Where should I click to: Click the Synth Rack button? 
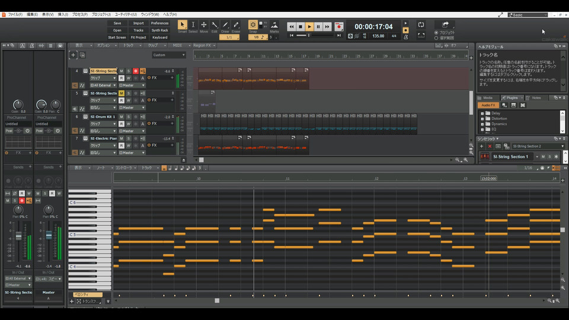(159, 30)
